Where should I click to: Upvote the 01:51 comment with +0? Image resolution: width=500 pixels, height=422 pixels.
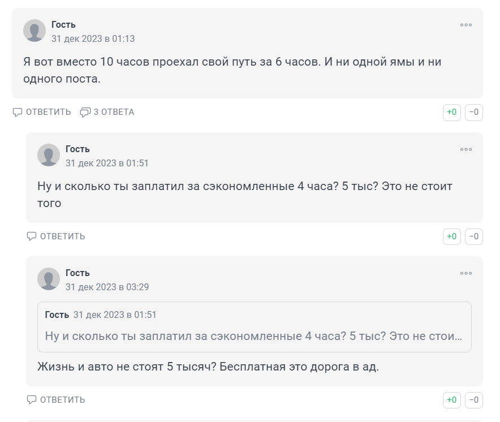tap(451, 236)
